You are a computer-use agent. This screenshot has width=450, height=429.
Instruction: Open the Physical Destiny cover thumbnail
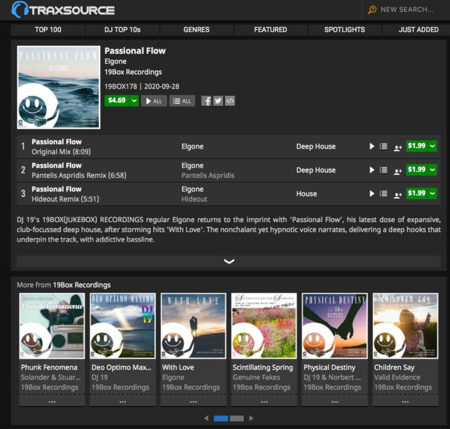tap(334, 326)
